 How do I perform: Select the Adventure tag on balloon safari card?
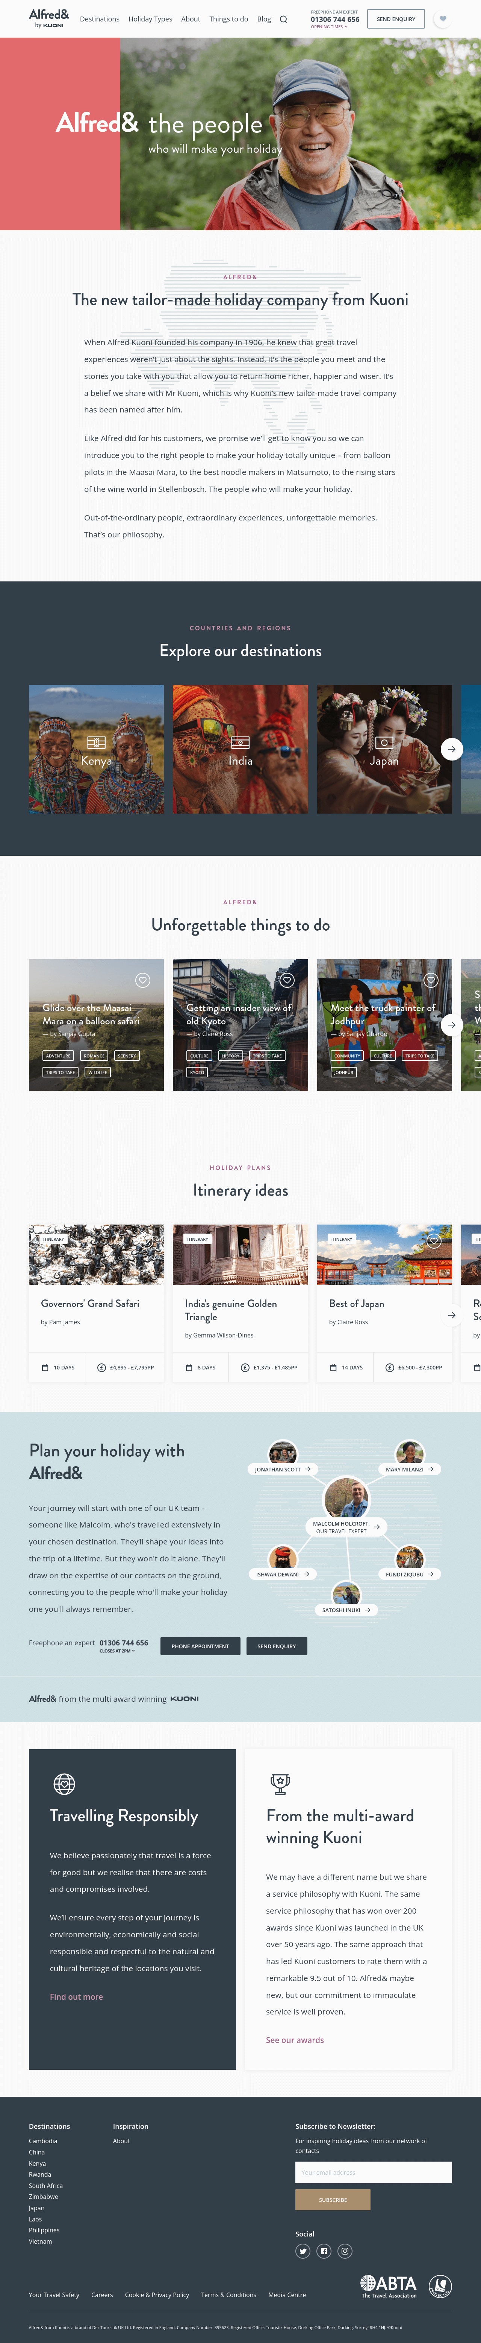point(58,1056)
